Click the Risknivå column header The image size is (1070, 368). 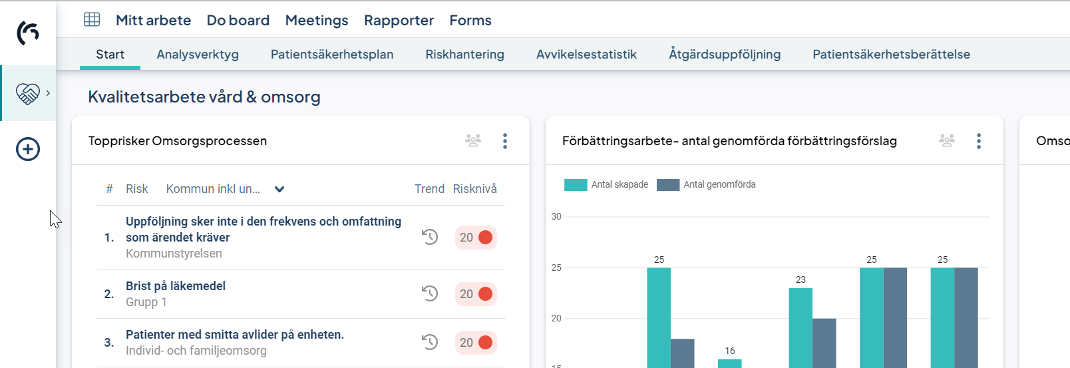pos(475,189)
